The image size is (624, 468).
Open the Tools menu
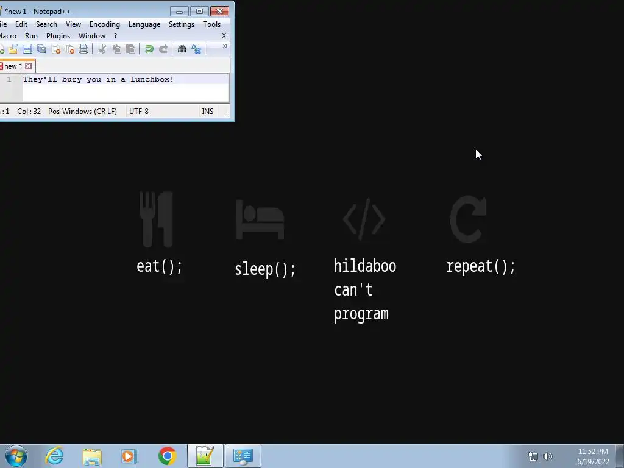click(211, 24)
